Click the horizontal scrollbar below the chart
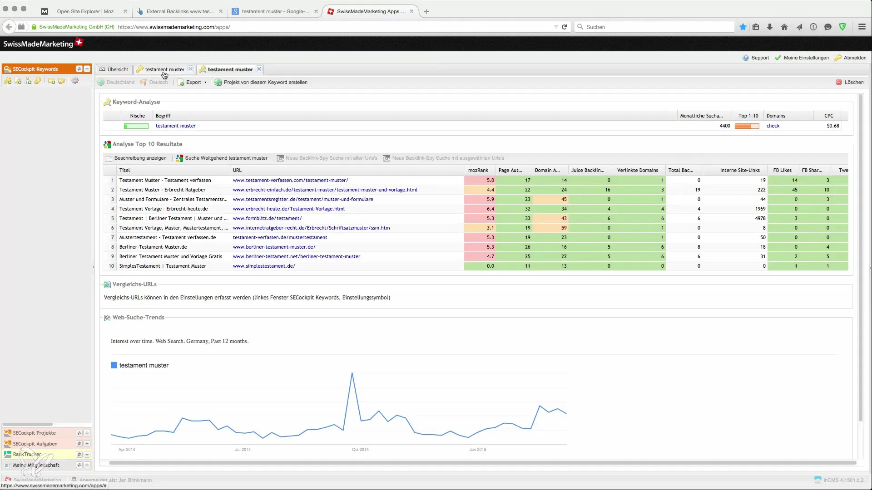Viewport: 872px width, 490px height. 483,463
